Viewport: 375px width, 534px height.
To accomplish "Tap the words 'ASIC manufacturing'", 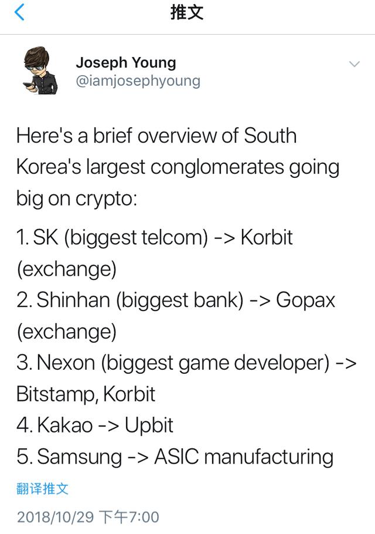I will coord(244,457).
